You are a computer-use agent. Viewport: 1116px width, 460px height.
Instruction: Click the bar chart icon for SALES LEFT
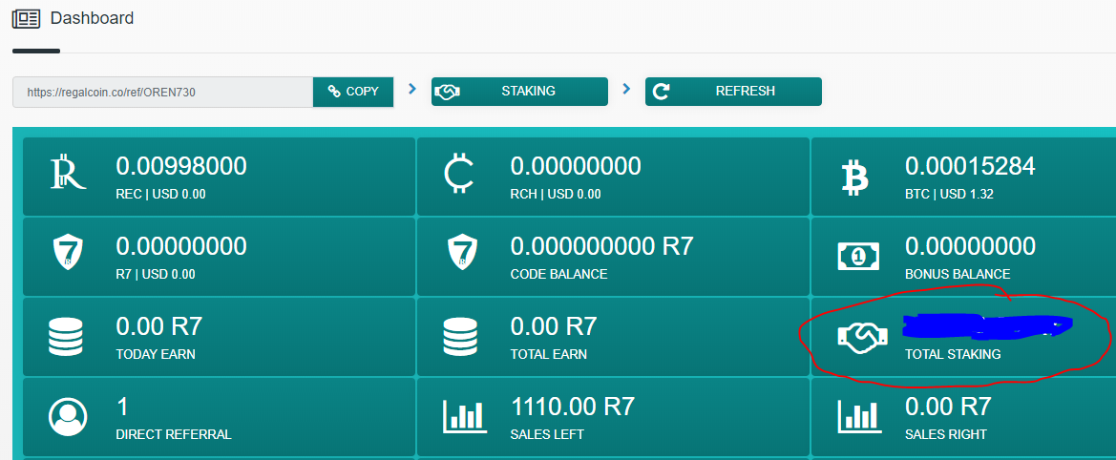(x=463, y=416)
